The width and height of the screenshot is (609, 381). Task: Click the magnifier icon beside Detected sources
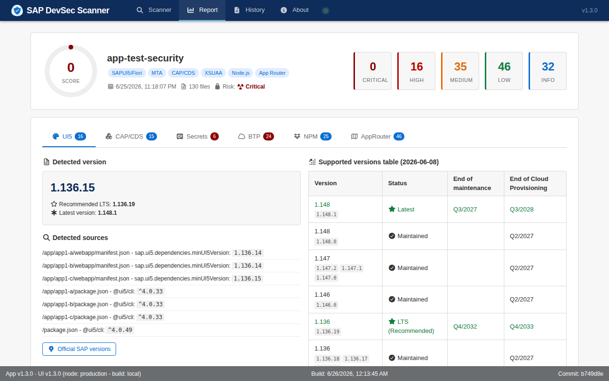point(46,238)
